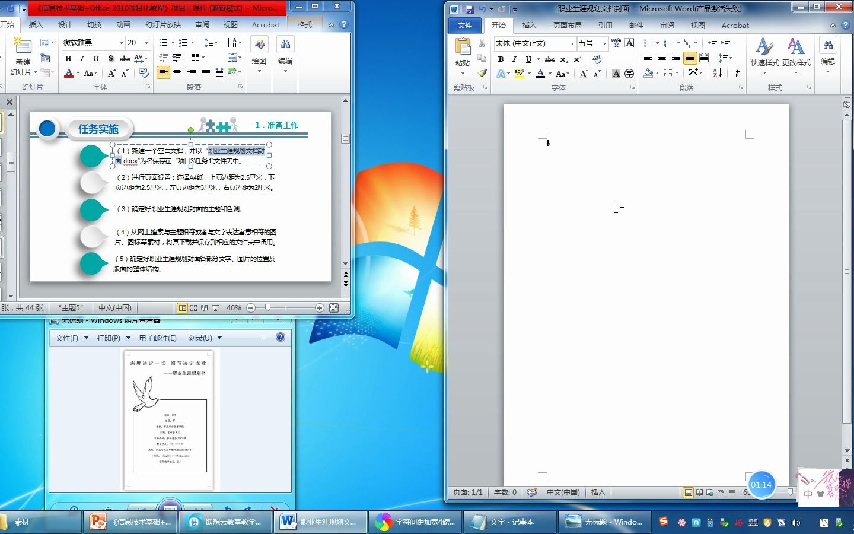854x534 pixels.
Task: Click the PowerPoint fit slide to window icon
Action: pyautogui.click(x=334, y=308)
